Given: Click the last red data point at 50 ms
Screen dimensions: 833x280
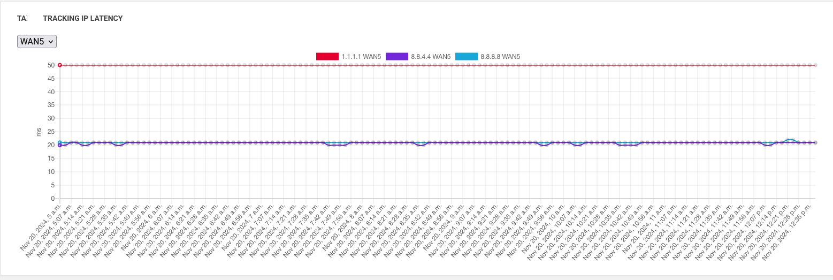Looking at the screenshot, I should [814, 65].
